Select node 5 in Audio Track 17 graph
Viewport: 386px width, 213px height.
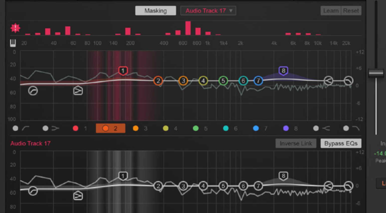pos(223,186)
